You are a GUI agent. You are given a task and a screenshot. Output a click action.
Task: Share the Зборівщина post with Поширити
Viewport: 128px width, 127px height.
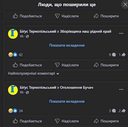click(106, 65)
